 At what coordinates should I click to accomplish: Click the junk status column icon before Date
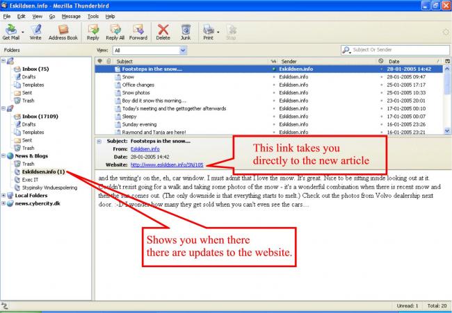[381, 61]
